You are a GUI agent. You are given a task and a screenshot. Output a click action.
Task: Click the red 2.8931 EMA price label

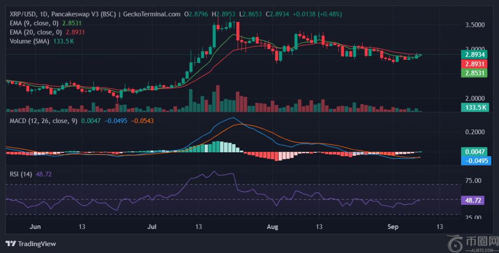click(474, 64)
